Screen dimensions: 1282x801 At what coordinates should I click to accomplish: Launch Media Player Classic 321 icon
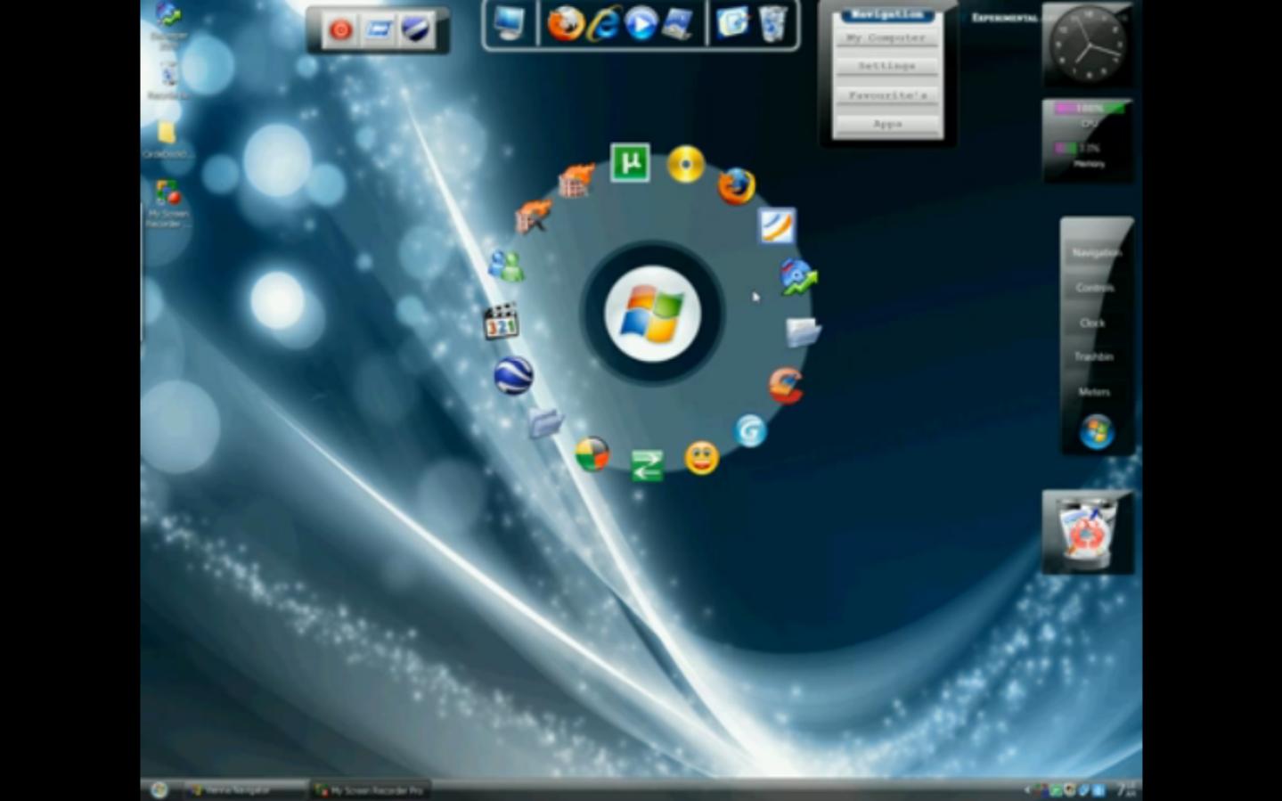501,323
